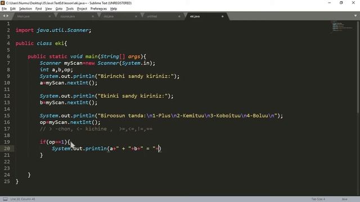Screen dimensions: 360x202
Task: Click 'Biroosun tanda:' in line 15 string
Action: point(124,116)
